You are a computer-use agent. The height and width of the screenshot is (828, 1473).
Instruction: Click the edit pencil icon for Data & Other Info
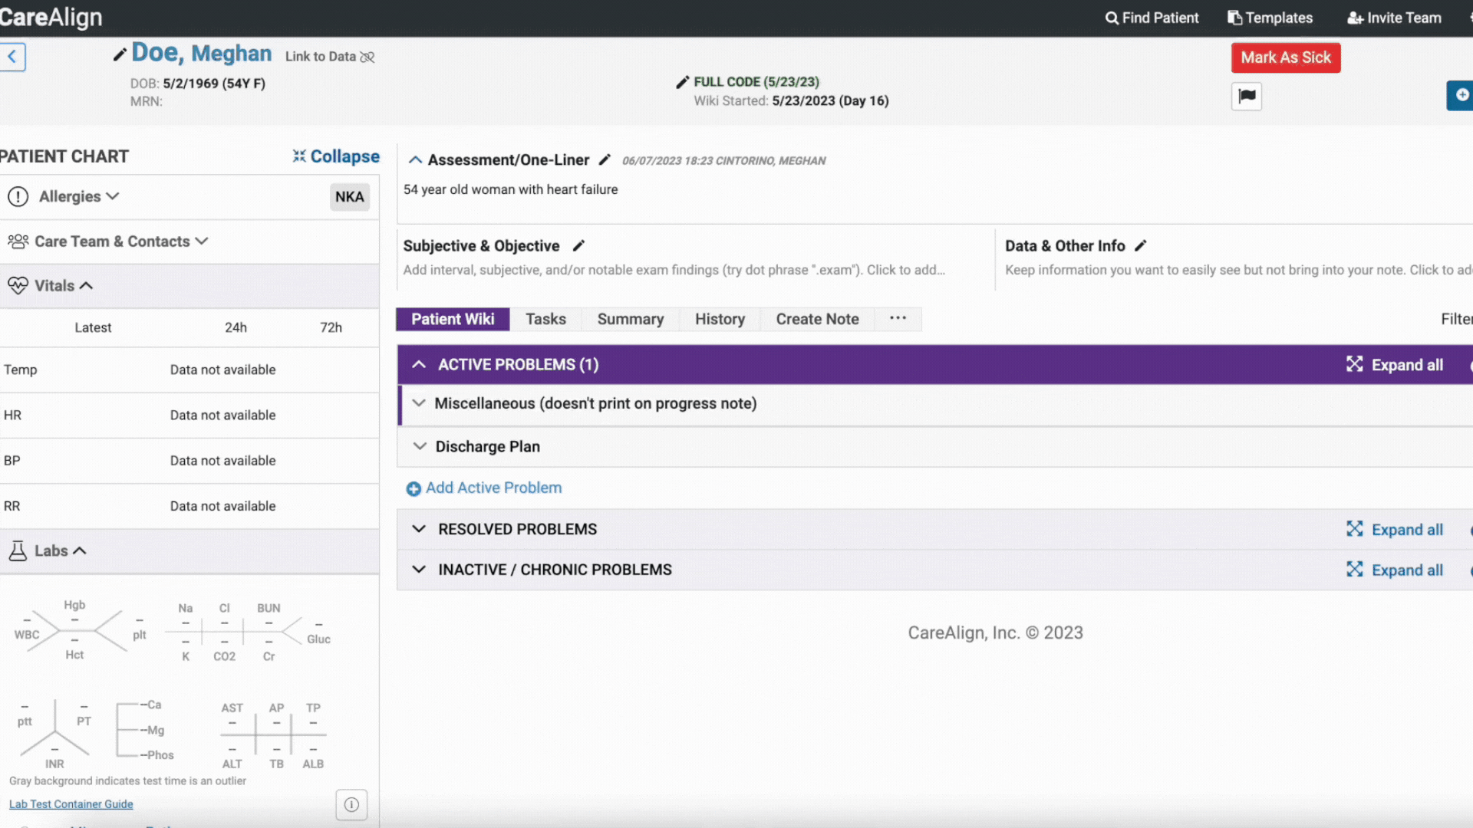(1140, 245)
